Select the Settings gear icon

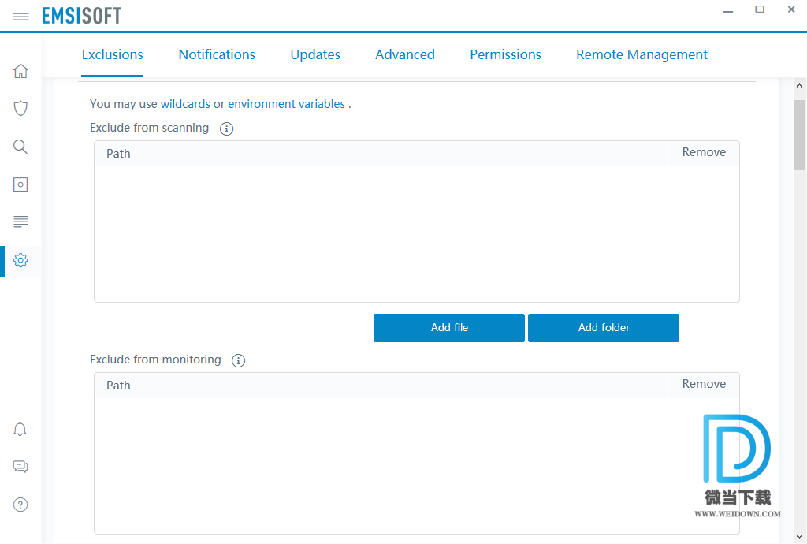coord(20,260)
